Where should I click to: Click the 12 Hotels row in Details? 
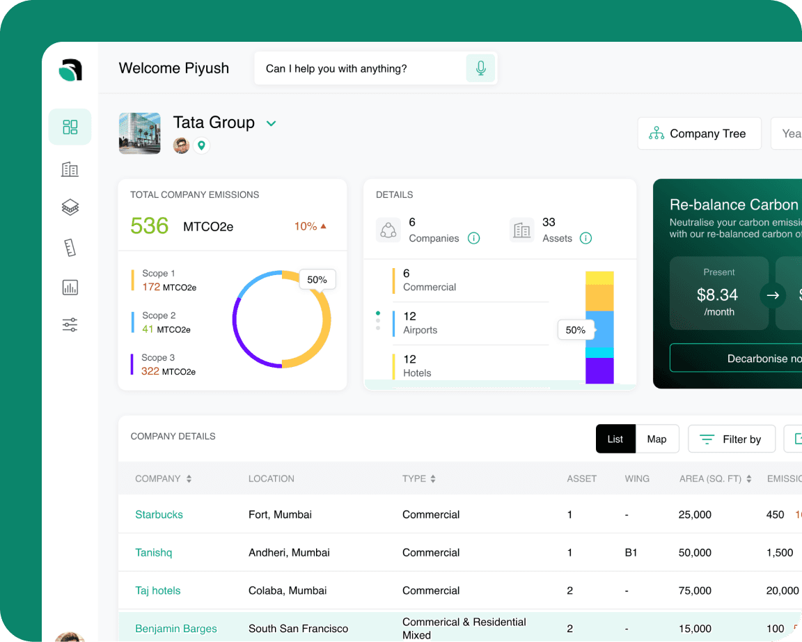point(471,366)
